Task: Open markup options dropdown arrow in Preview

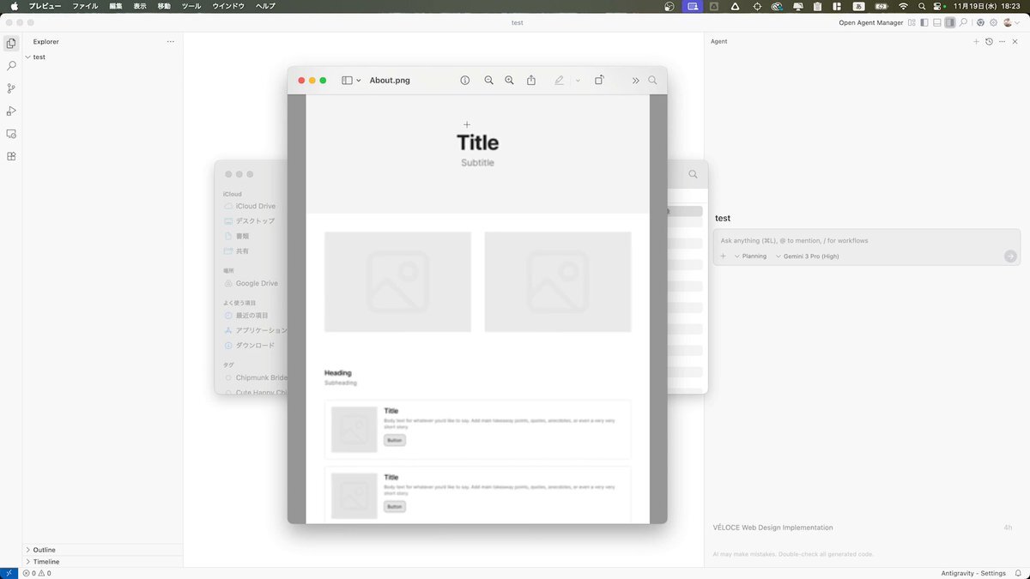Action: (578, 80)
